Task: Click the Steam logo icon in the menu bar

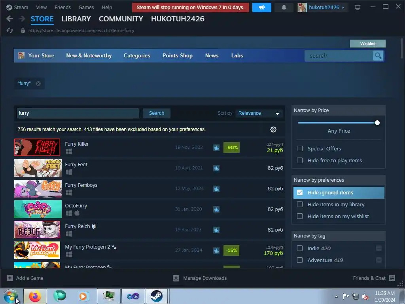Action: (x=9, y=7)
